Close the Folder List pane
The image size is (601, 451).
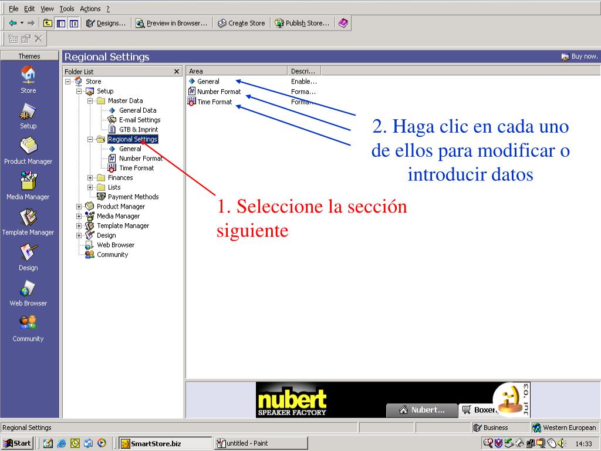click(176, 71)
